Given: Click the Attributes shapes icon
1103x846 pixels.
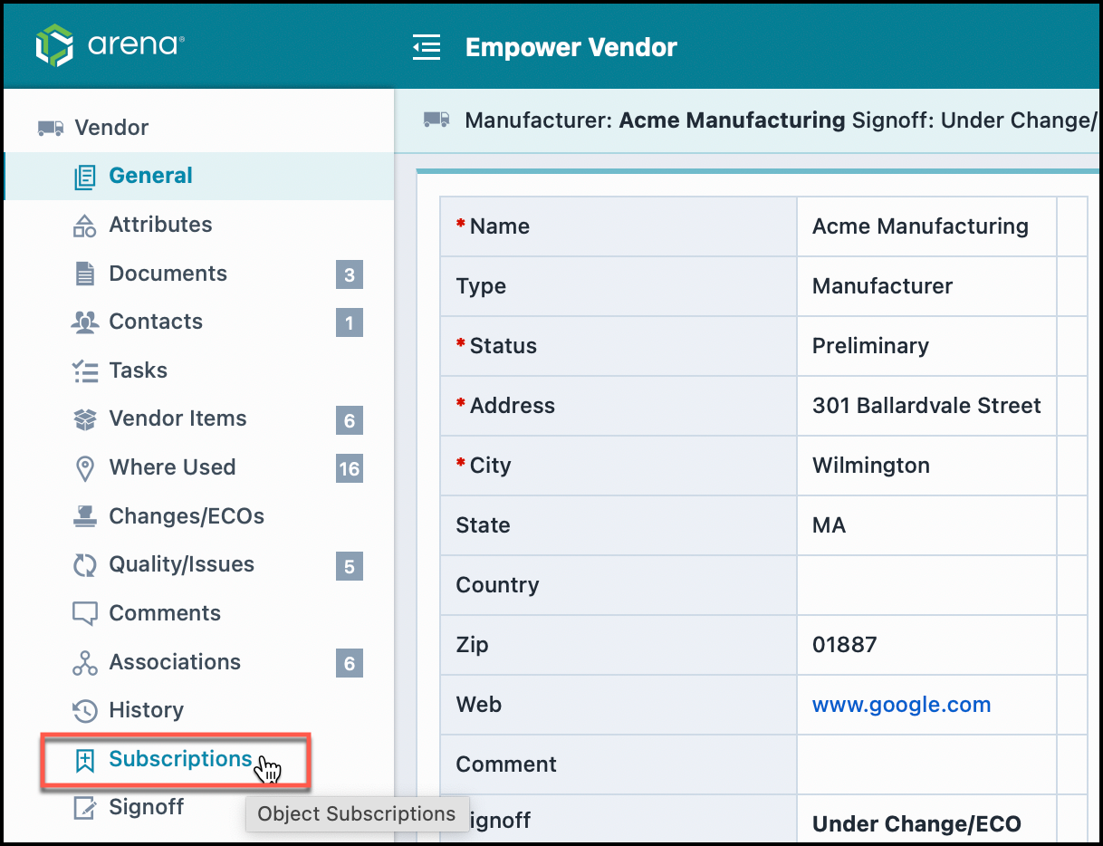Looking at the screenshot, I should pyautogui.click(x=84, y=226).
